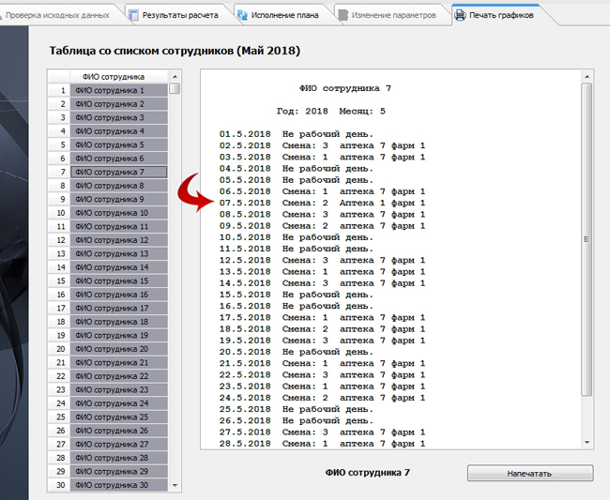This screenshot has width=610, height=500.
Task: Select row ФИО сотрудника 20
Action: (x=118, y=349)
